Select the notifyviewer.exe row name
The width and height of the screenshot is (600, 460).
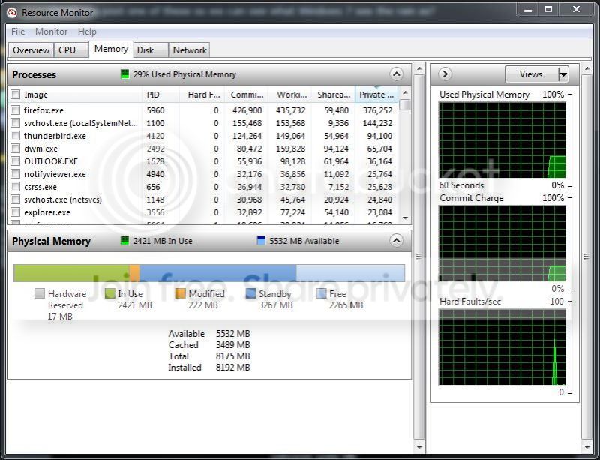[x=55, y=174]
